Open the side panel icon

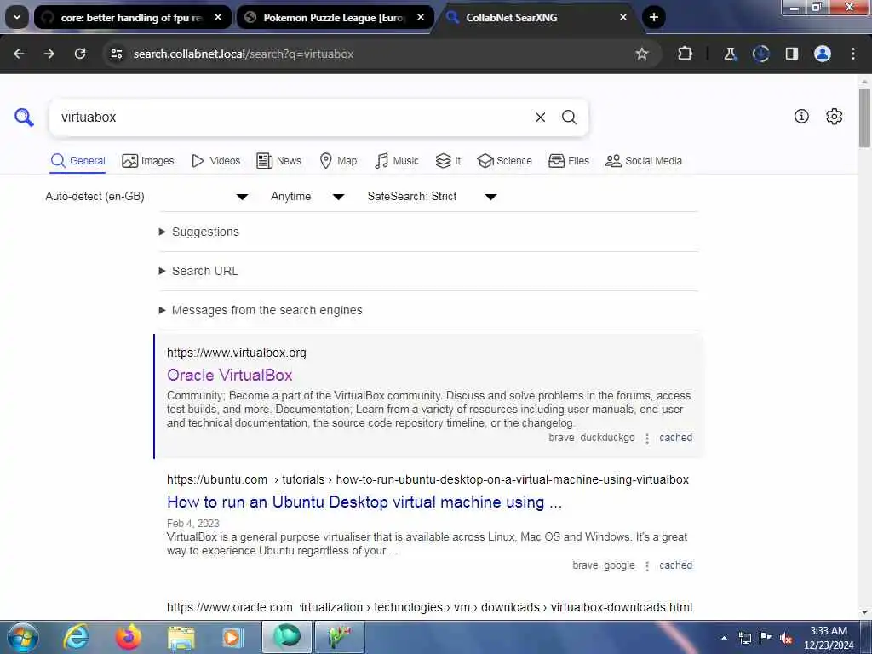point(791,54)
